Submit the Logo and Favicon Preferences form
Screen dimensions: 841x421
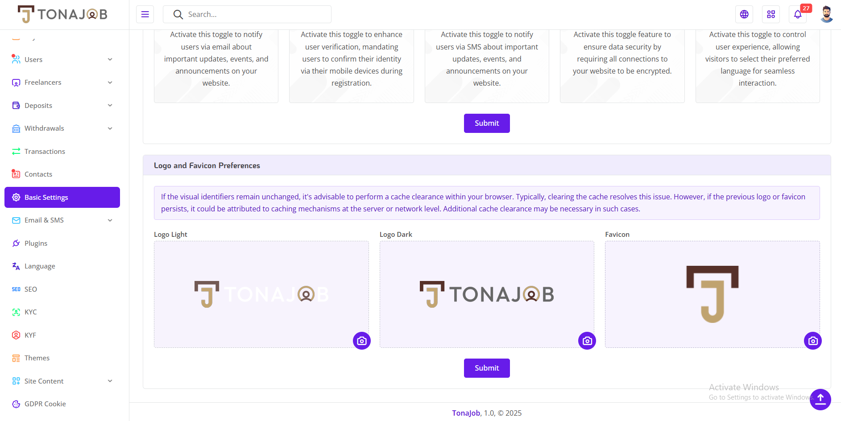click(487, 368)
